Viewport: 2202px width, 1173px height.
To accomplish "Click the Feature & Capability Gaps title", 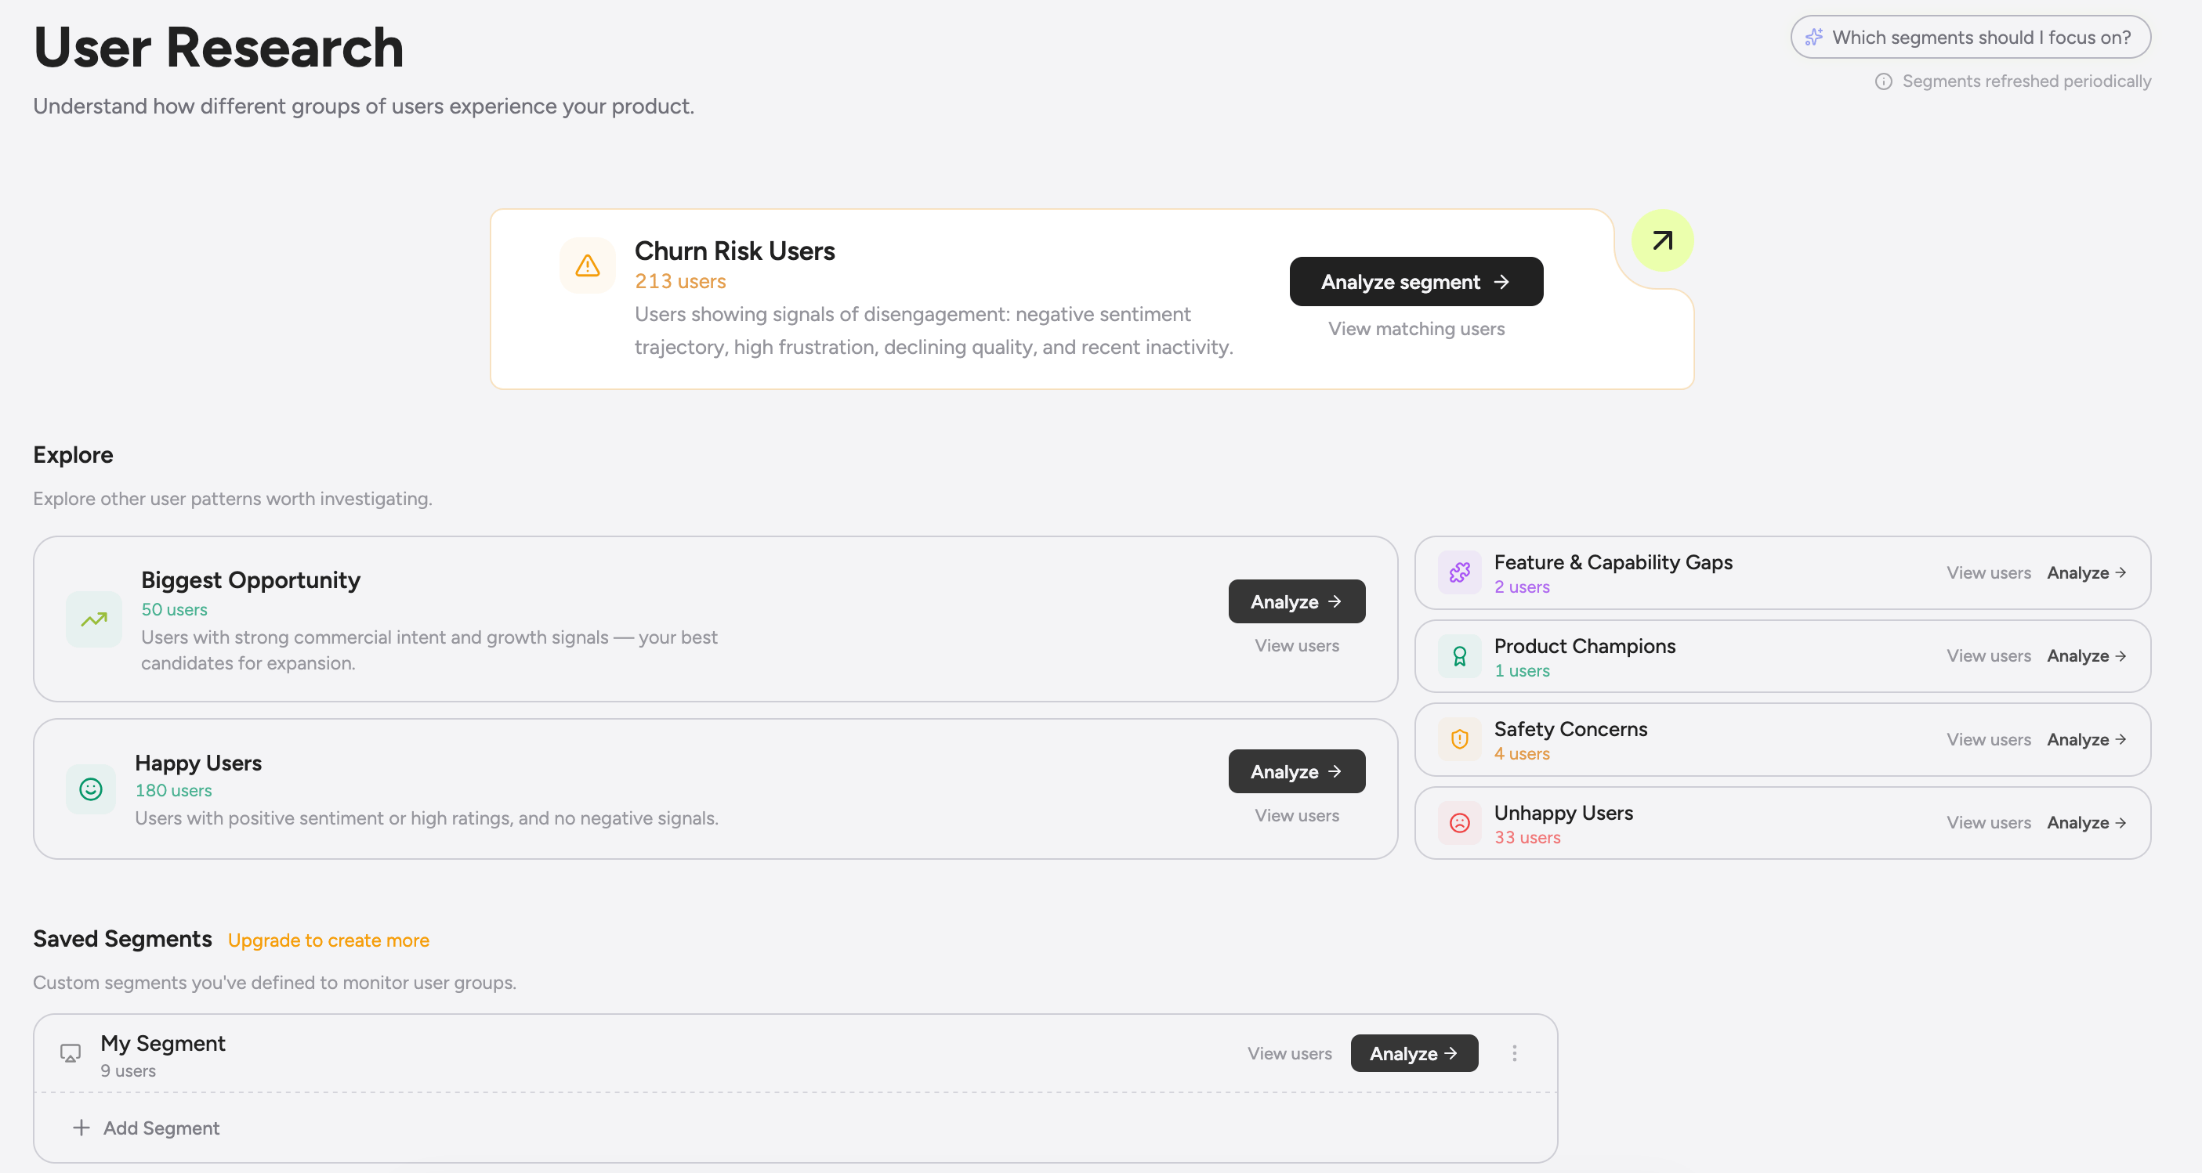I will (1613, 562).
